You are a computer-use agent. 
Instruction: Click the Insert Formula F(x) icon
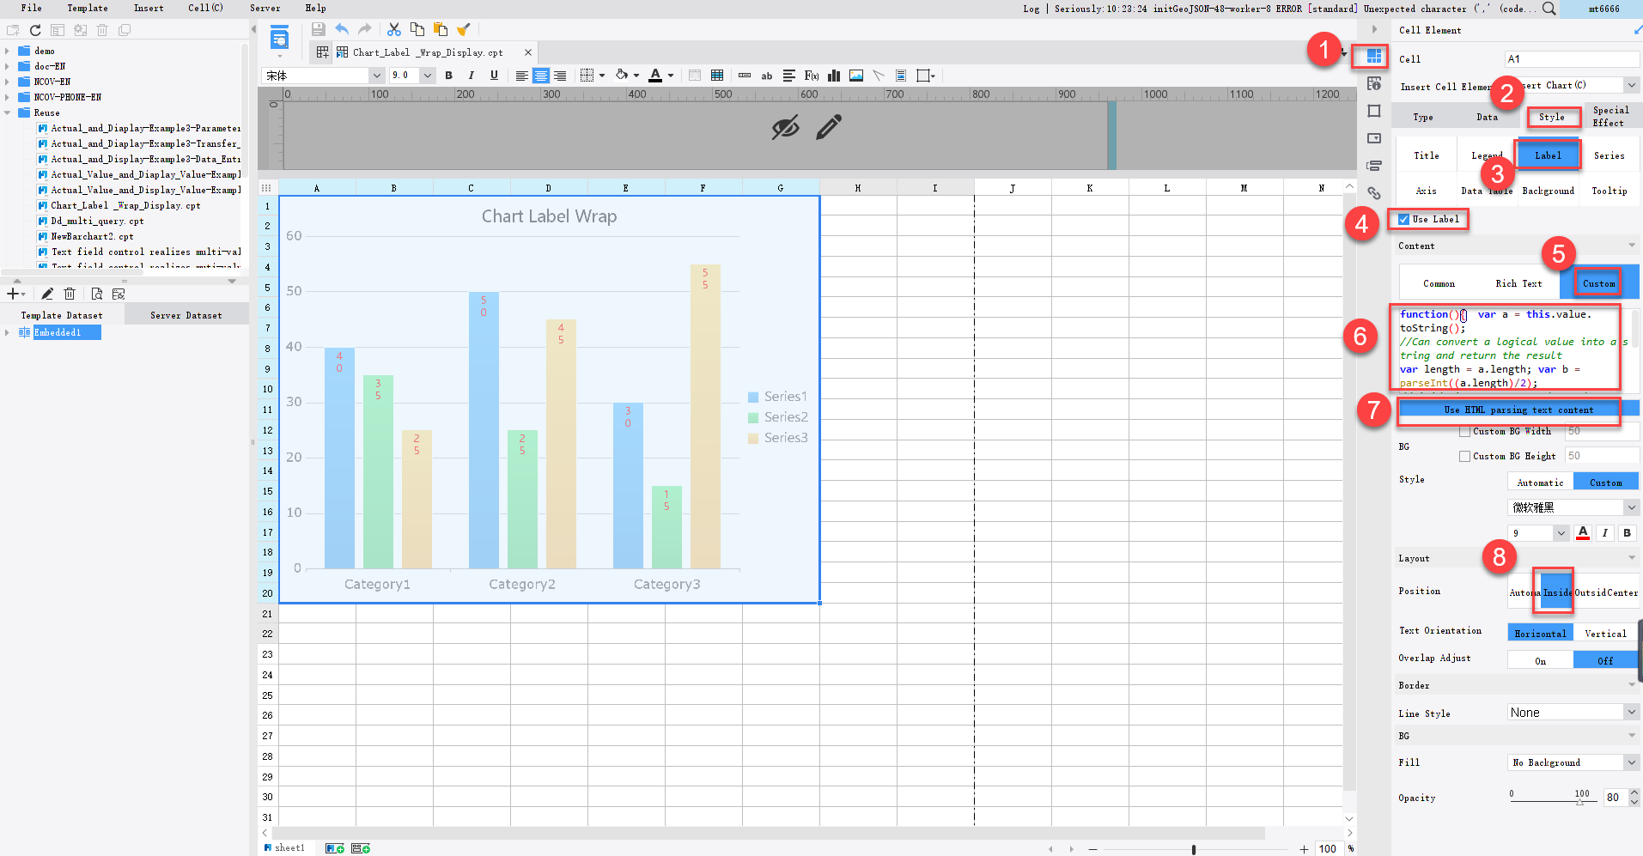coord(811,76)
